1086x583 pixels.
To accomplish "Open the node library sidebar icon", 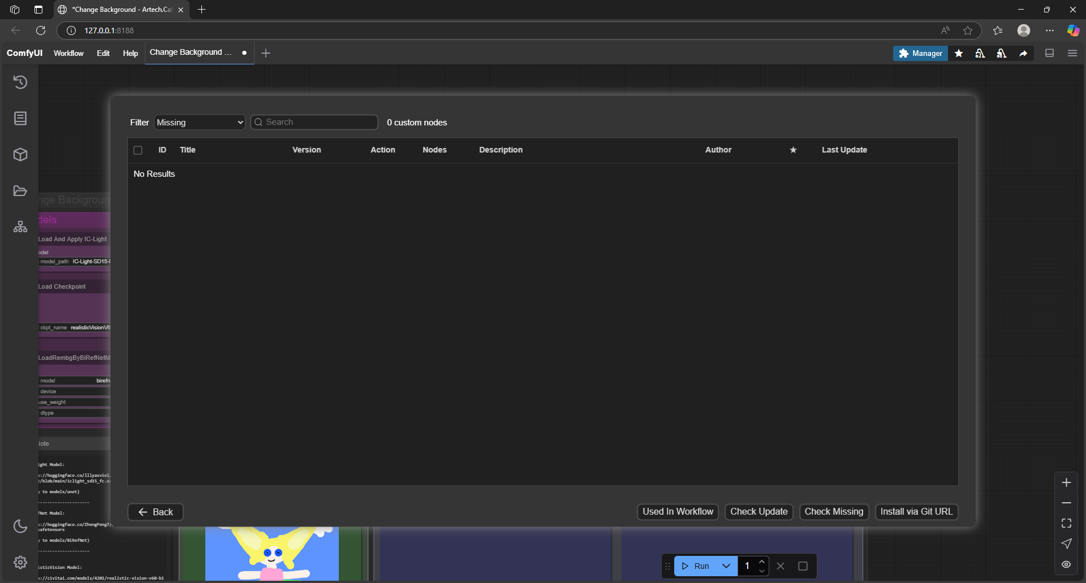I will (x=20, y=118).
